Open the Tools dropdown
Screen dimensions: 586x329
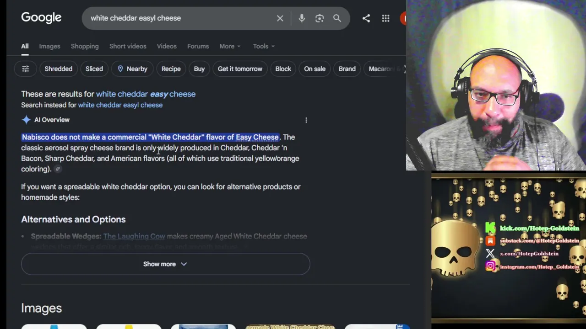pos(264,46)
